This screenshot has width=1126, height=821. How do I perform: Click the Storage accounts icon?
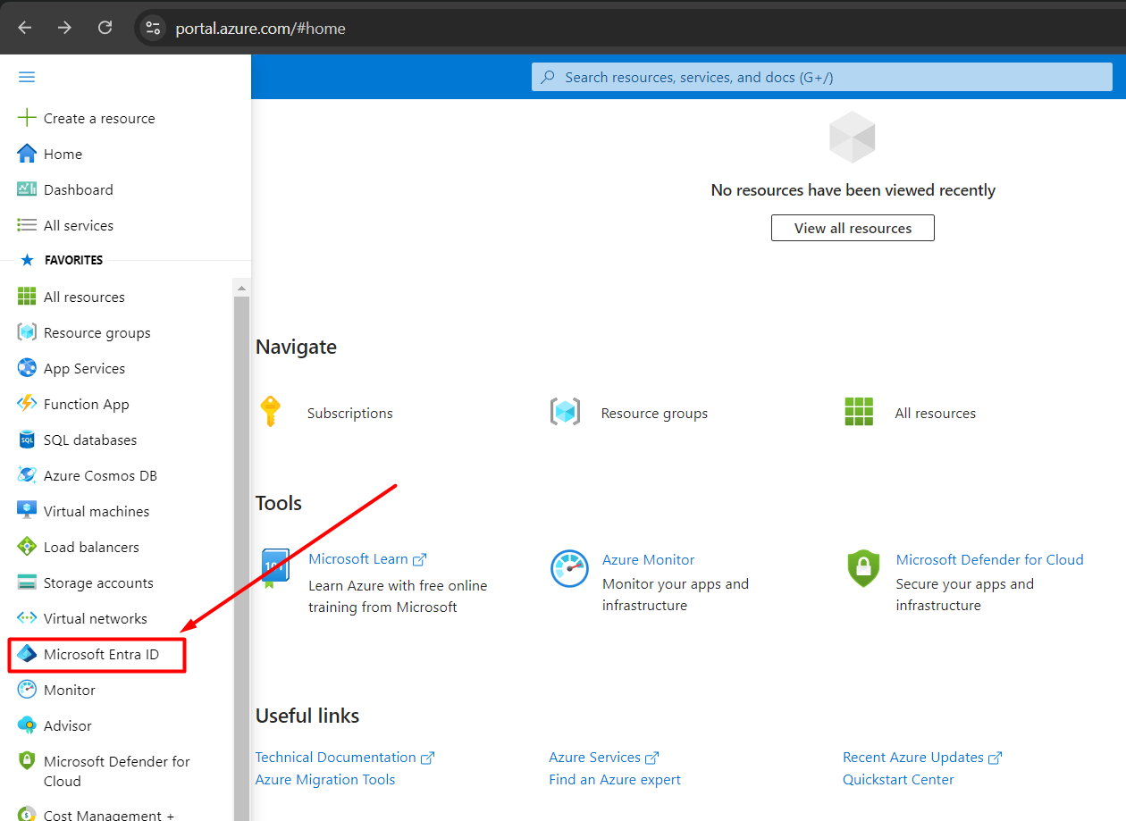(x=27, y=582)
